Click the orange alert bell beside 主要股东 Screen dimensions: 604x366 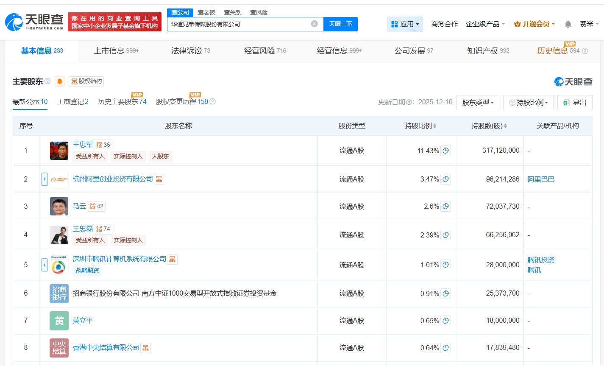(x=60, y=81)
